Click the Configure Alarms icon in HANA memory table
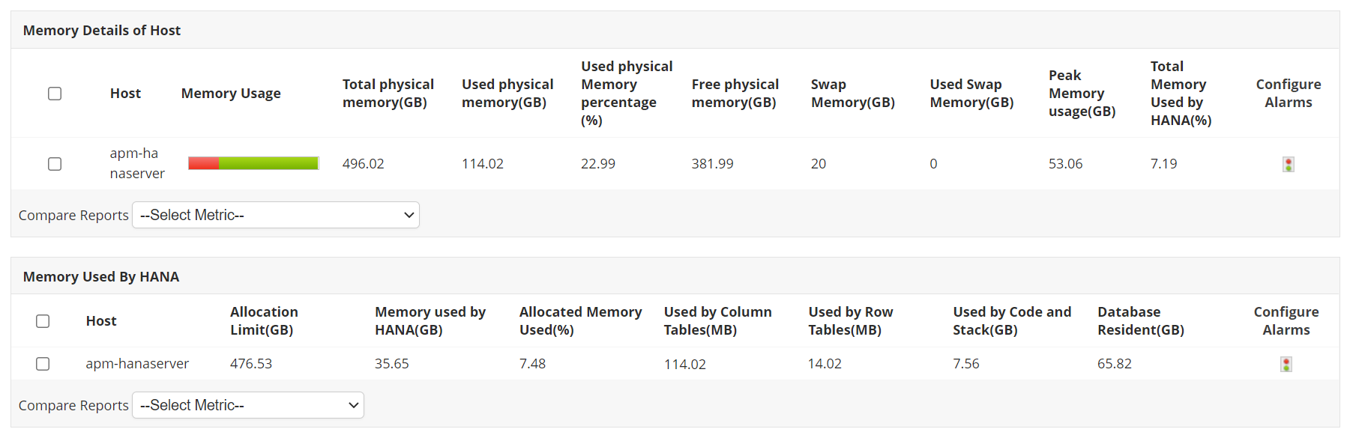1350x435 pixels. coord(1286,365)
